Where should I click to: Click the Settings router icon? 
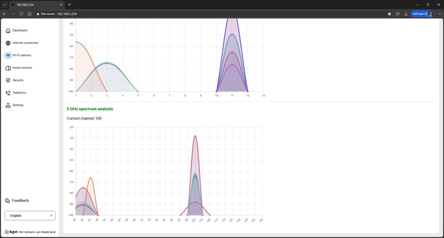(8, 105)
